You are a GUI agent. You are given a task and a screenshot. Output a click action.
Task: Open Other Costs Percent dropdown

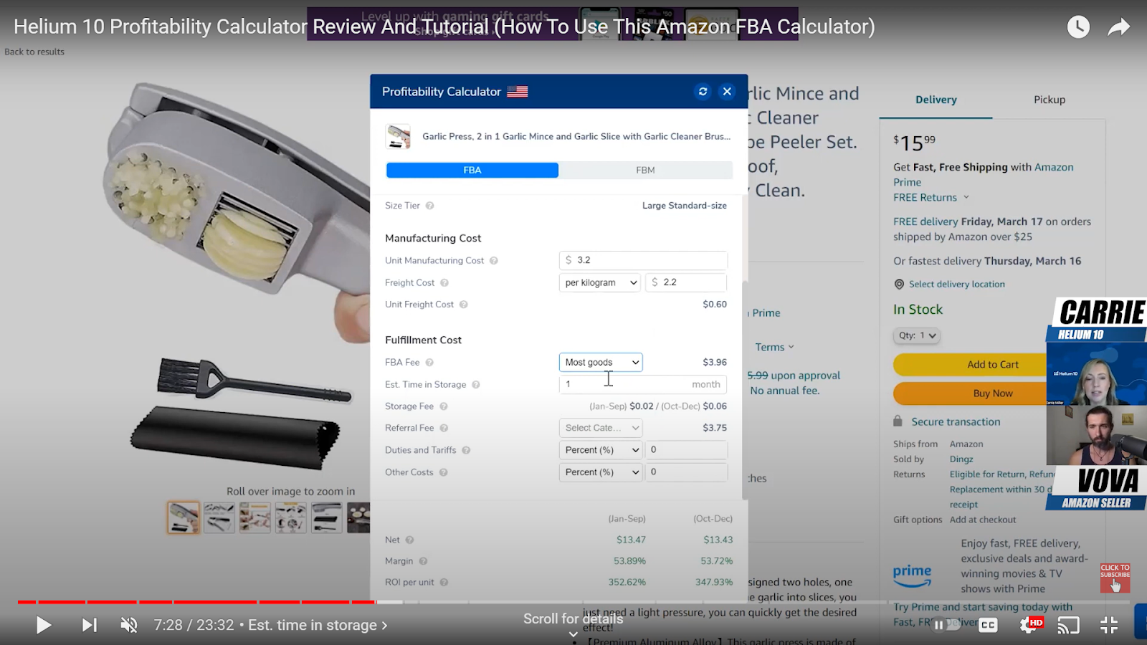pos(601,472)
